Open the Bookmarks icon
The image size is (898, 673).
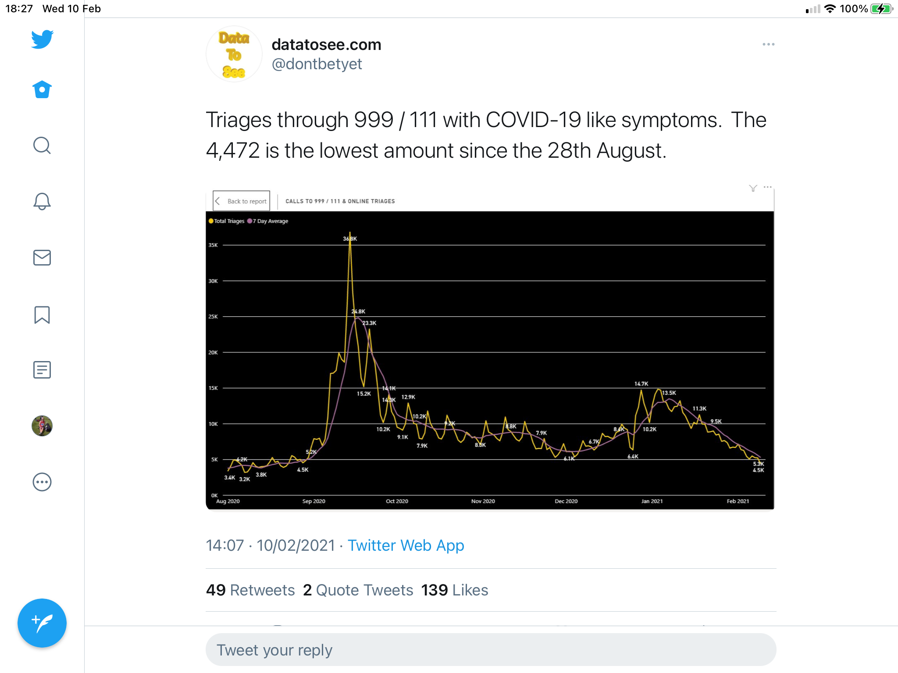point(42,315)
